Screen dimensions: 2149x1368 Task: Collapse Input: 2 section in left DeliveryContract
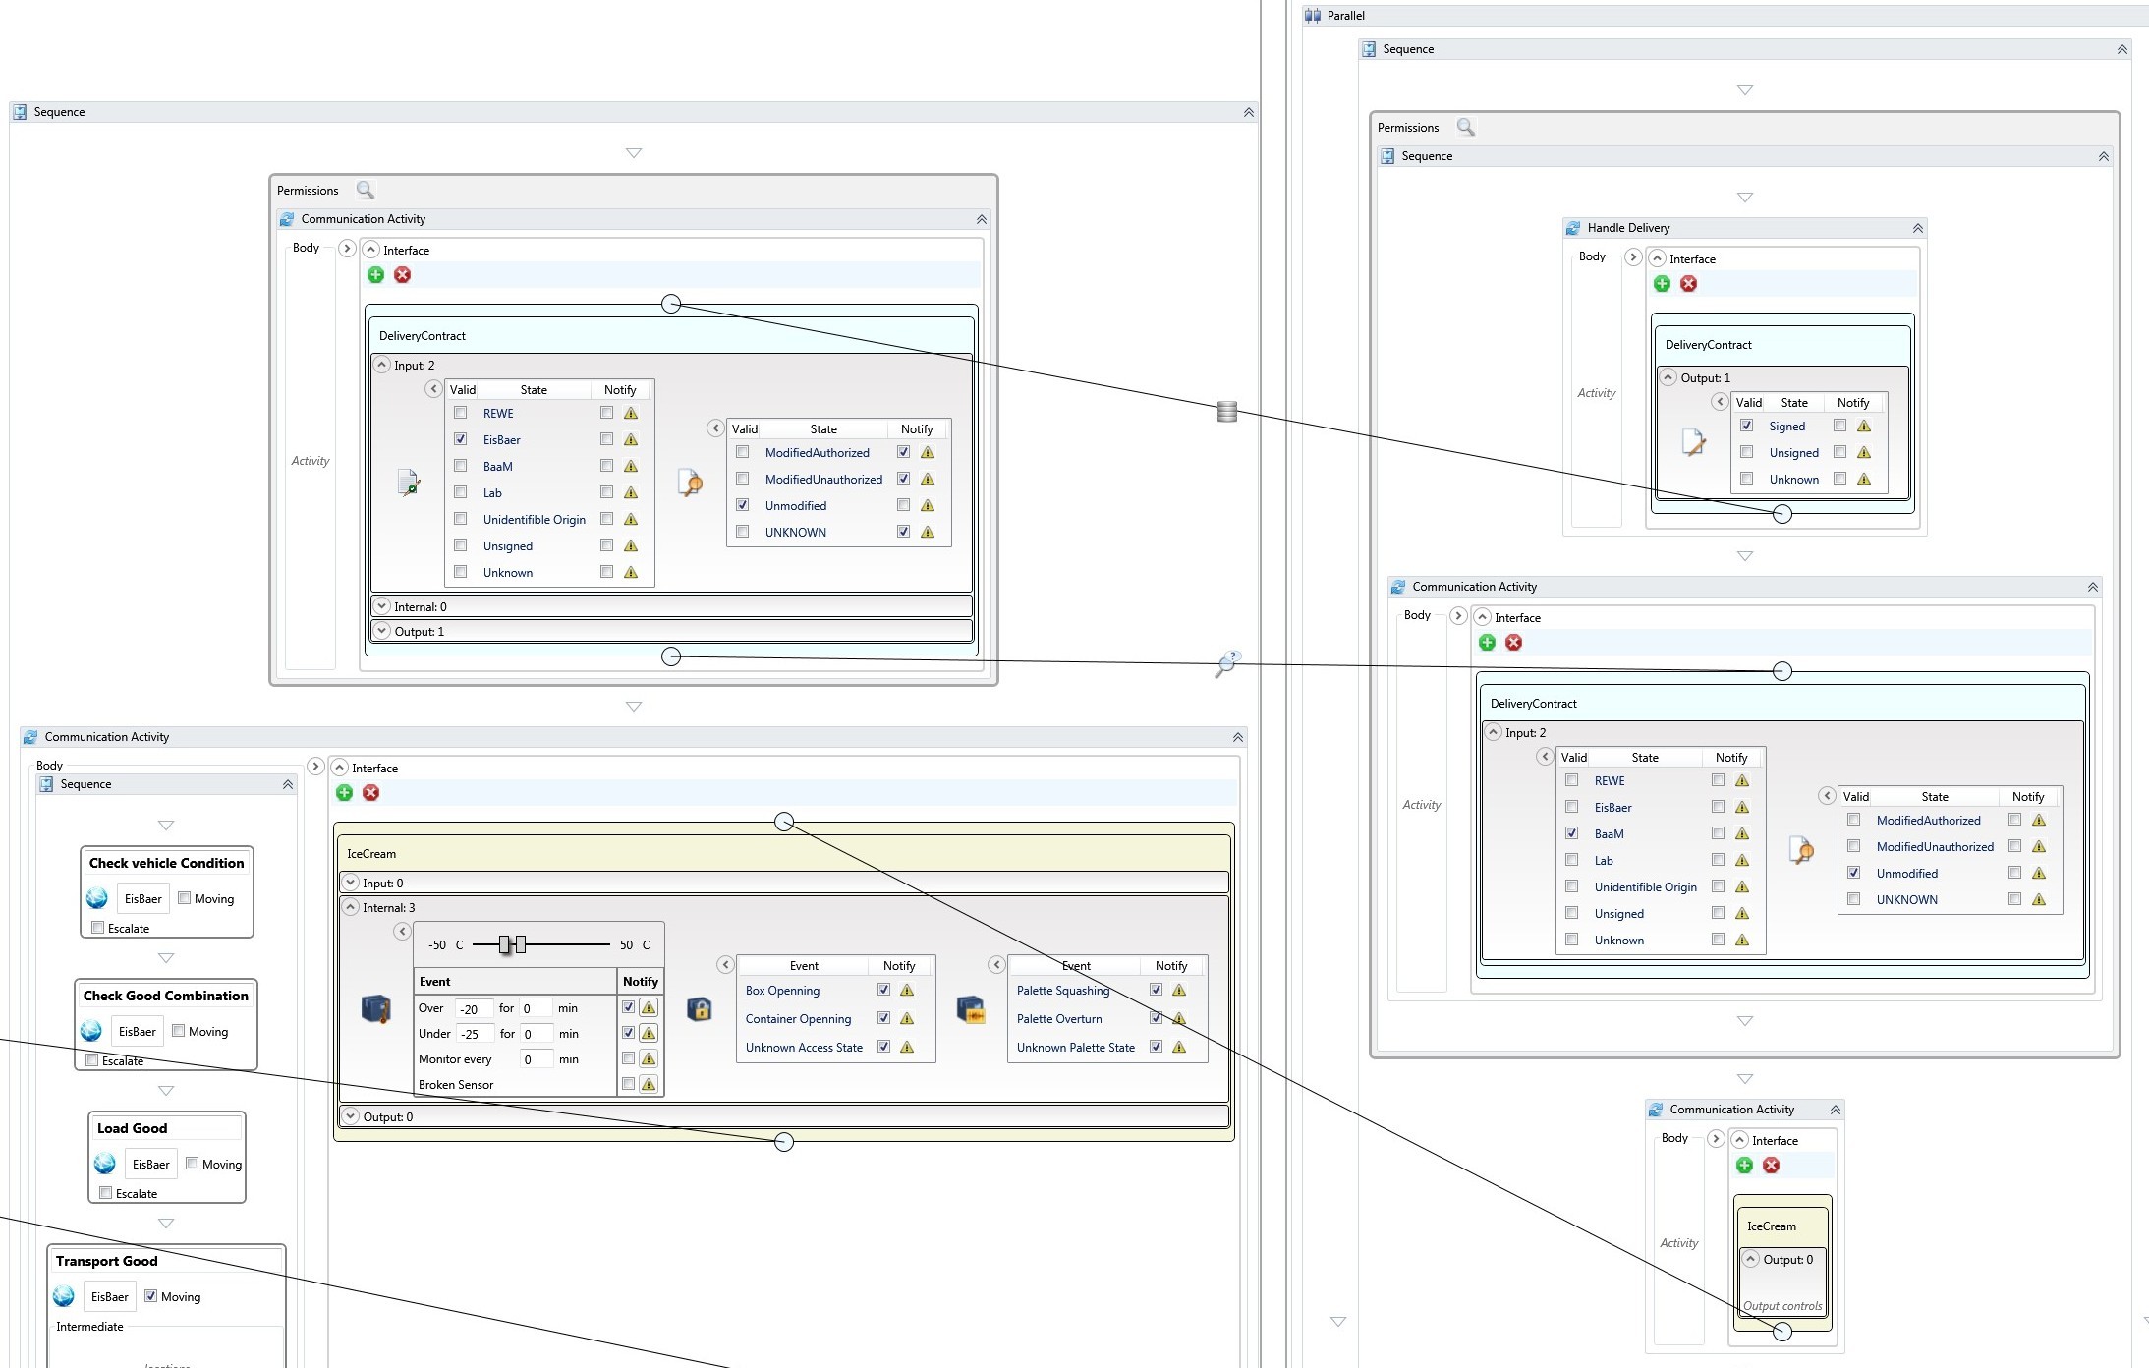382,365
